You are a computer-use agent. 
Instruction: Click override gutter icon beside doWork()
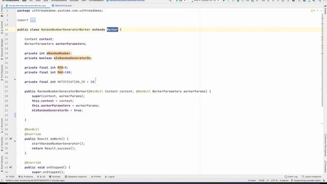tap(11, 139)
